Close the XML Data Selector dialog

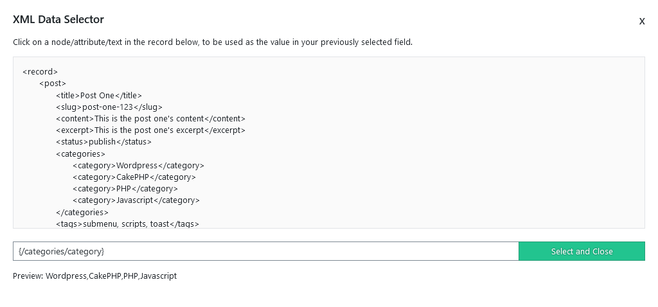click(x=642, y=21)
